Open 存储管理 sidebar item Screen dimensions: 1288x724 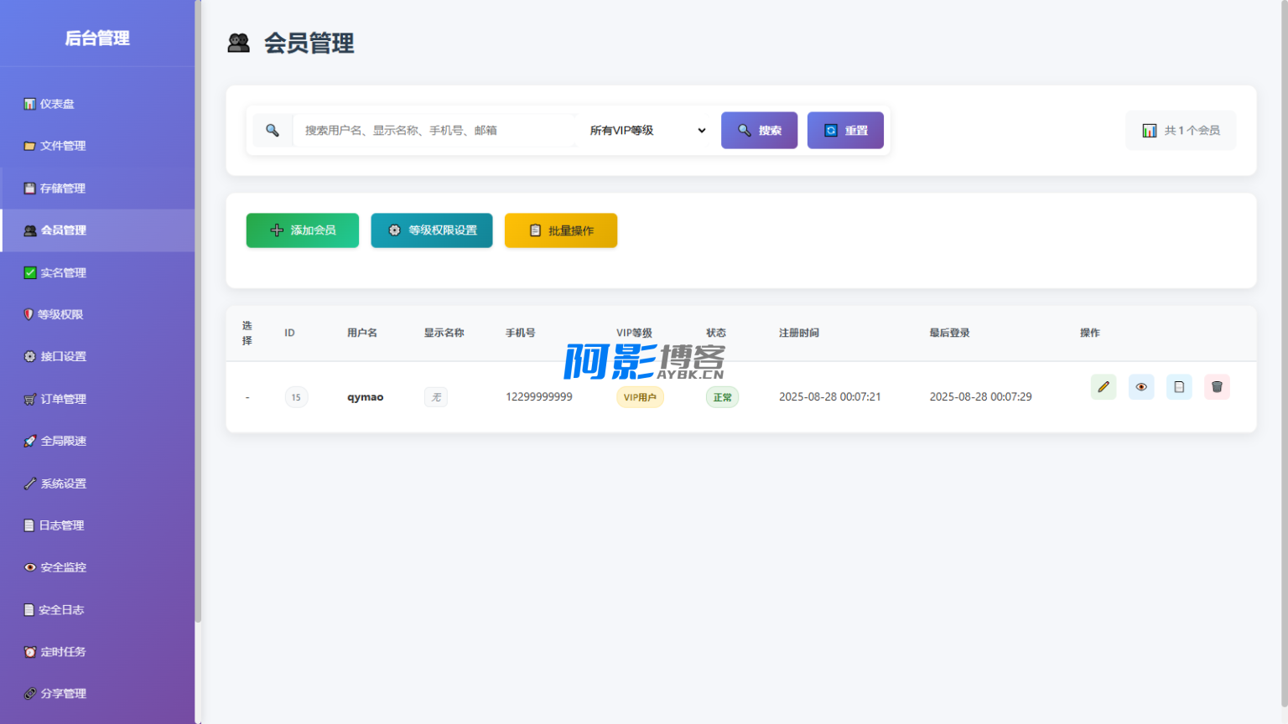[63, 189]
